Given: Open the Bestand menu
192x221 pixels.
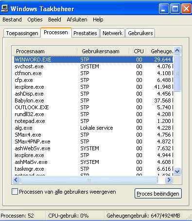Looking at the screenshot, I should coord(12,20).
